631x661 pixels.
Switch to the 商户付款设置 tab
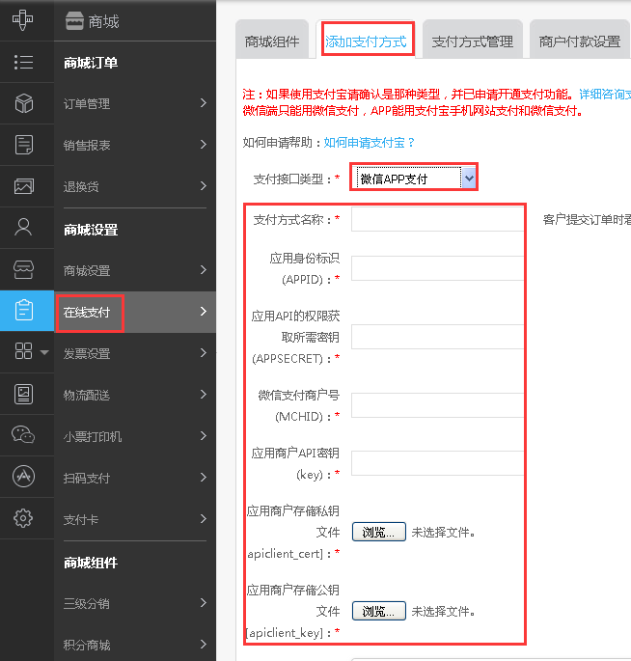tap(580, 41)
